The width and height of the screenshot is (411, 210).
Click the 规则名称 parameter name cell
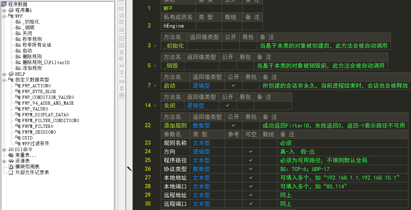(175, 143)
